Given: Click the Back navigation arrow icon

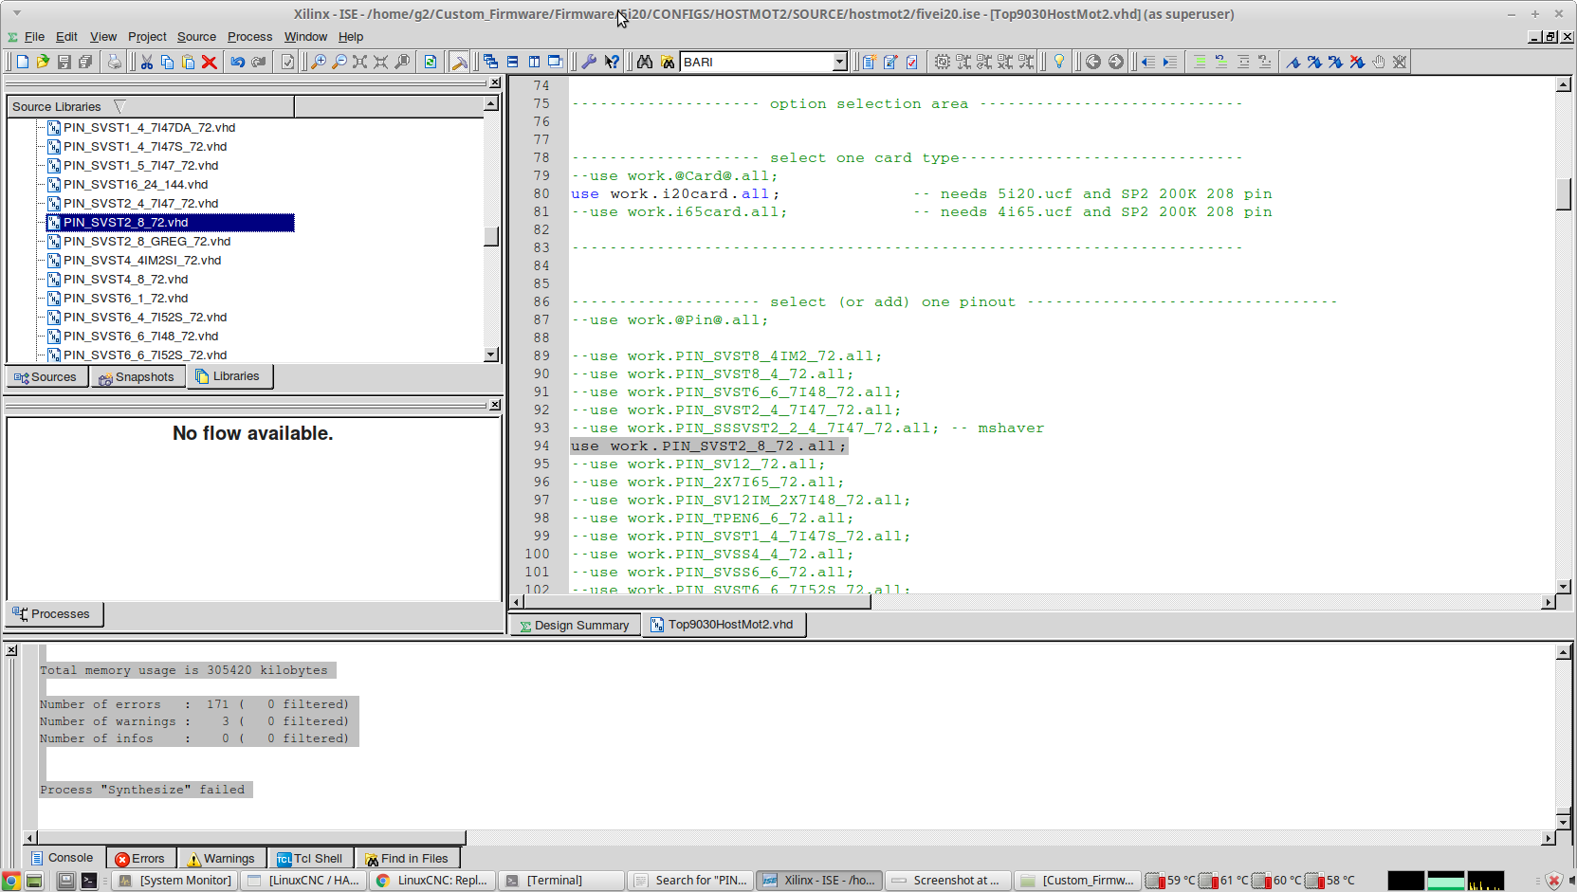Looking at the screenshot, I should pyautogui.click(x=1093, y=62).
